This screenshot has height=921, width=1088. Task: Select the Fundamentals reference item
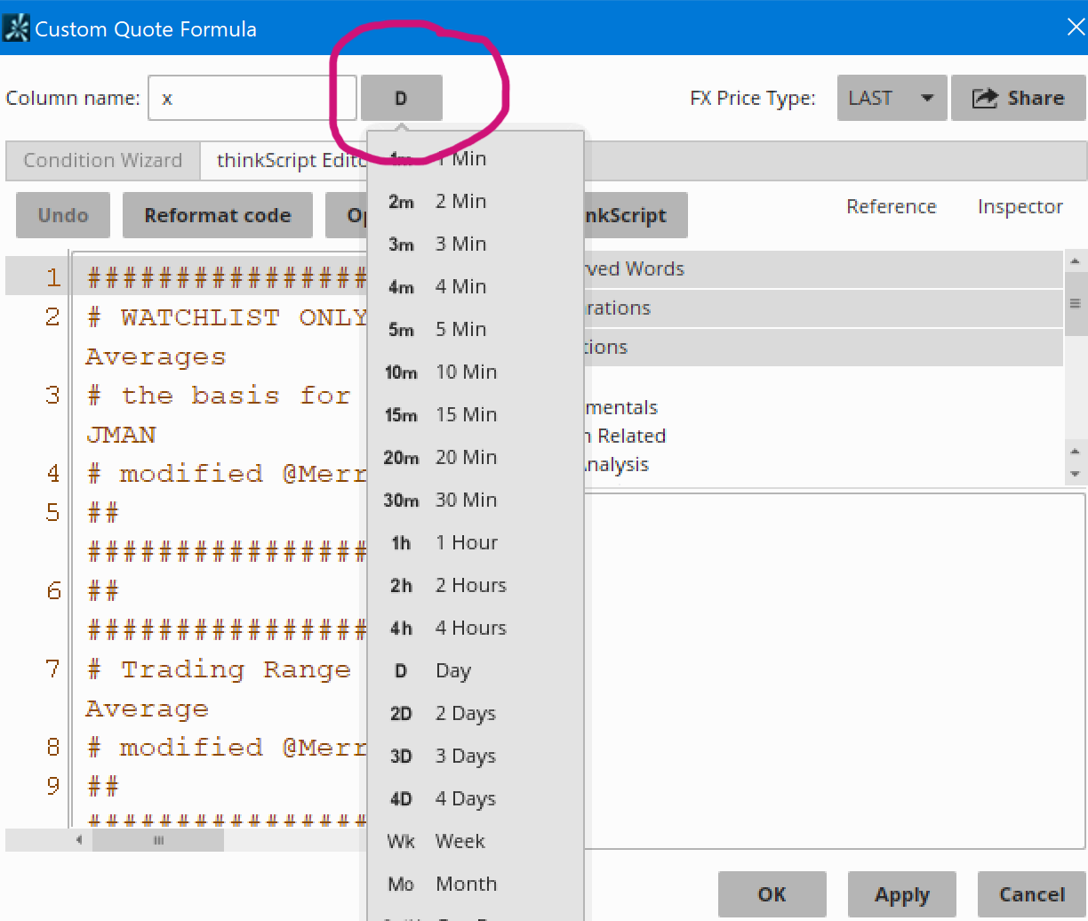click(620, 407)
